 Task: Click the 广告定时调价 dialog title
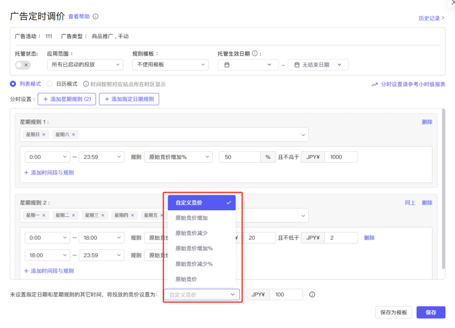[x=37, y=16]
